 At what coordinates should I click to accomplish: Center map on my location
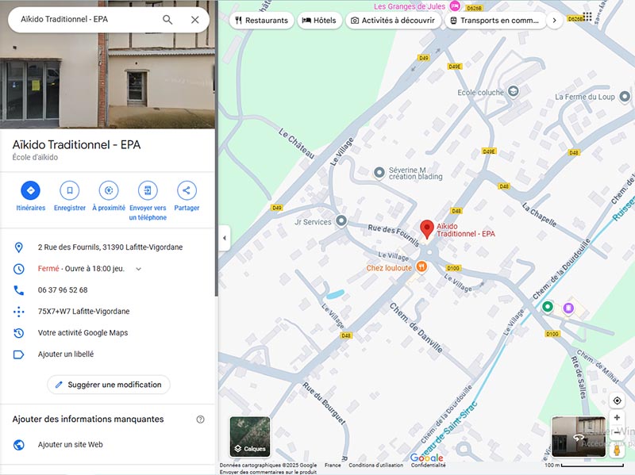pyautogui.click(x=617, y=400)
